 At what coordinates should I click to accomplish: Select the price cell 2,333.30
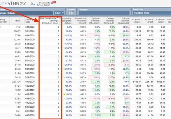[x=16, y=82]
